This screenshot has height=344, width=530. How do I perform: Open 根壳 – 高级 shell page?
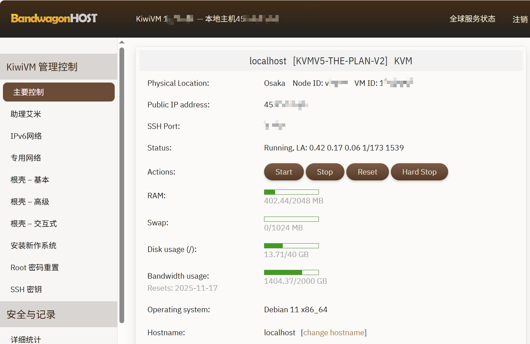pyautogui.click(x=30, y=202)
